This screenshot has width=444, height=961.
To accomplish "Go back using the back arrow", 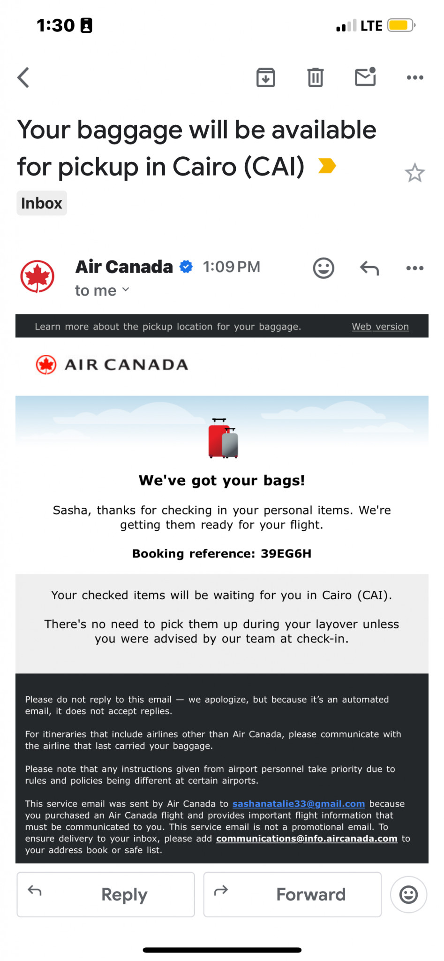I will click(23, 77).
